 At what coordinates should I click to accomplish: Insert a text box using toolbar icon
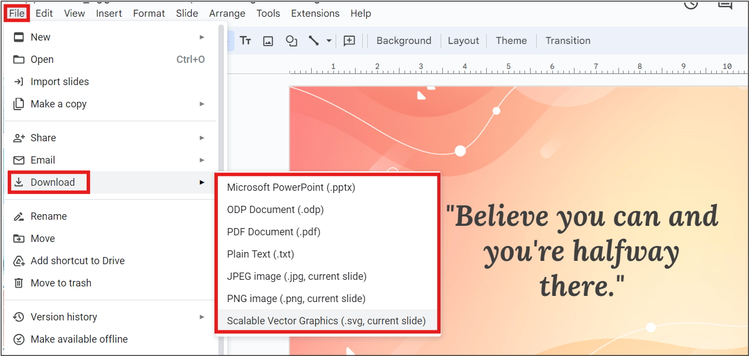pyautogui.click(x=245, y=40)
